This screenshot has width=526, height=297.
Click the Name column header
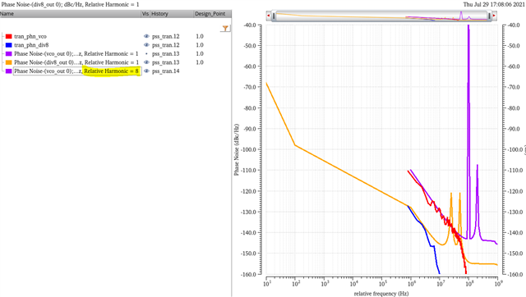pos(71,14)
